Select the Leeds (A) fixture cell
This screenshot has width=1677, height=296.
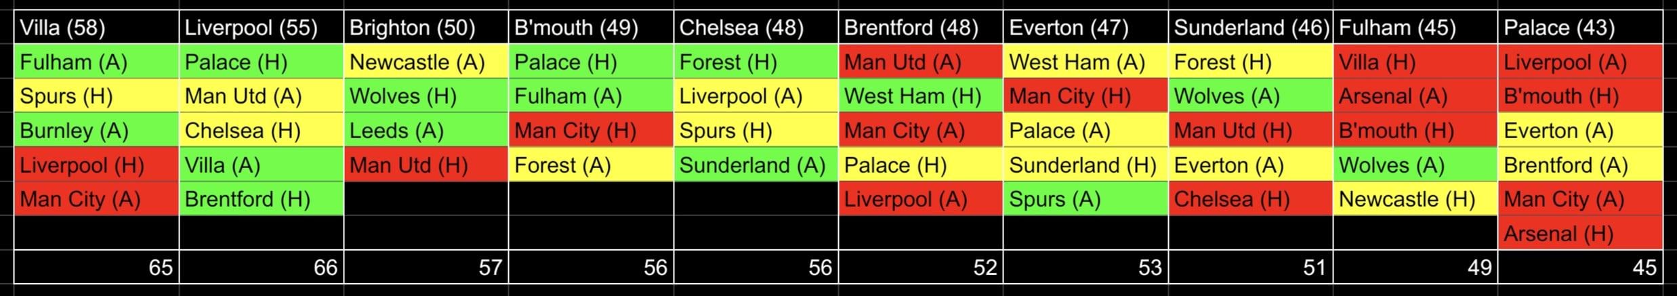click(426, 131)
